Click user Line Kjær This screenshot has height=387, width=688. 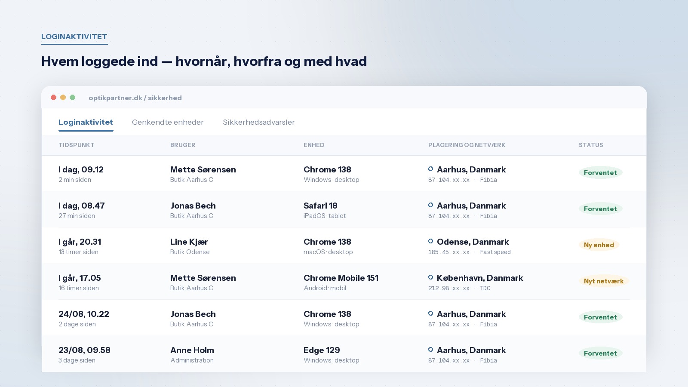click(x=189, y=242)
